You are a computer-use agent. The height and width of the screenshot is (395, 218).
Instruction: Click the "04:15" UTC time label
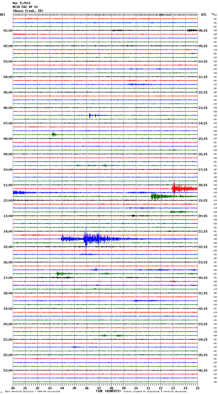coord(203,340)
